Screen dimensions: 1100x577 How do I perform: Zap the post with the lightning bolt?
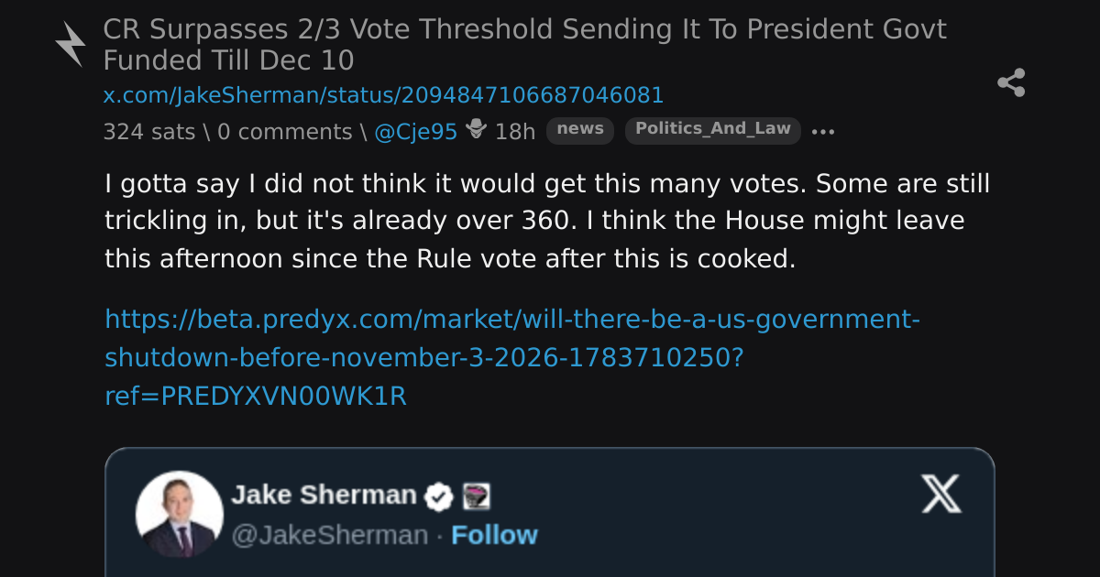(x=70, y=44)
